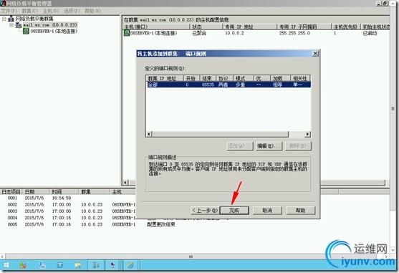This screenshot has height=273, width=399.
Task: Switch to the NLB Manager taskbar icon
Action: (112, 265)
